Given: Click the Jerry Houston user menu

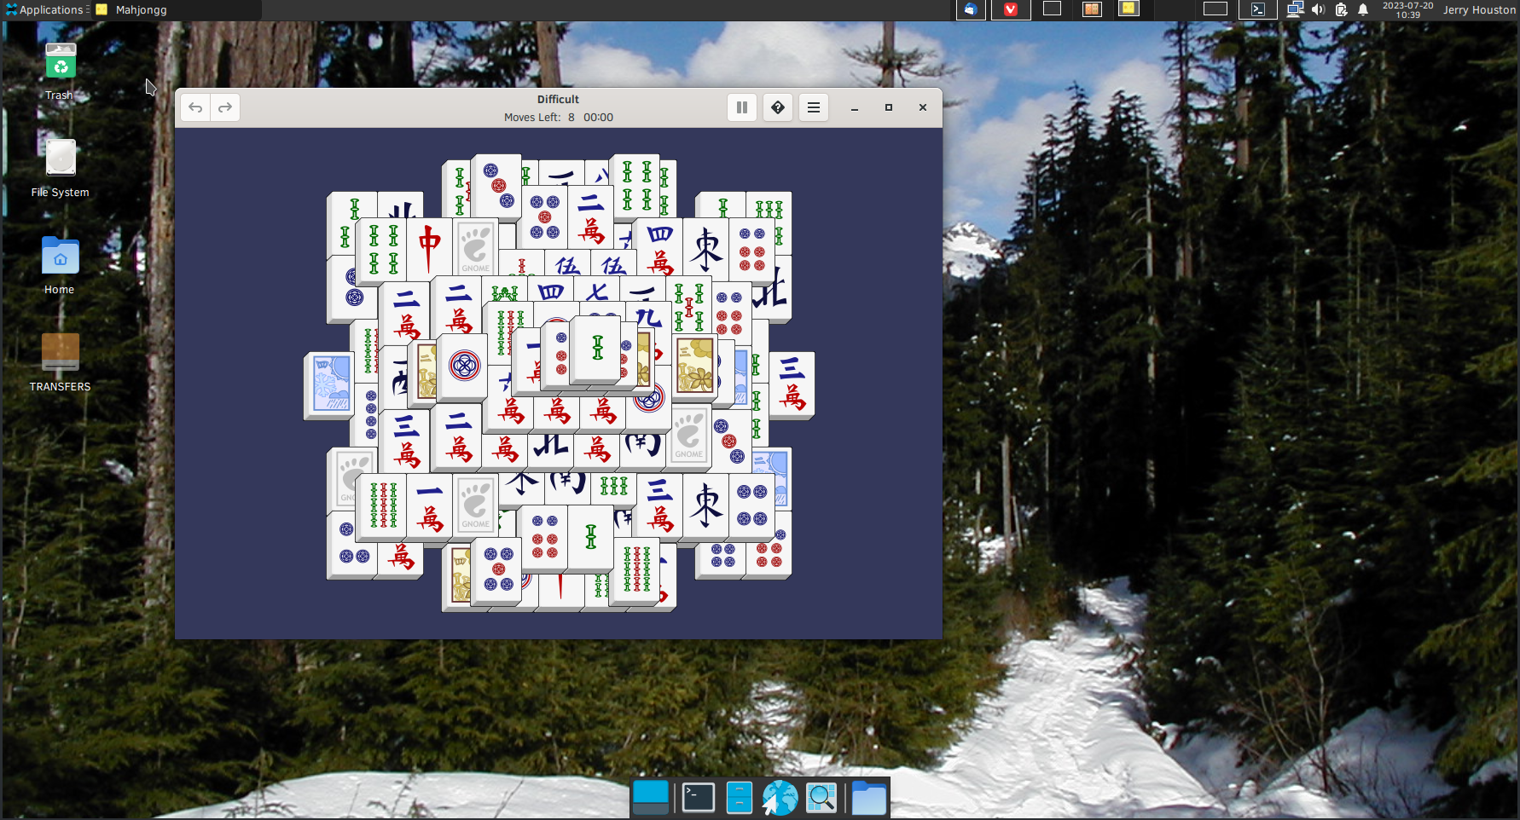Looking at the screenshot, I should tap(1479, 10).
